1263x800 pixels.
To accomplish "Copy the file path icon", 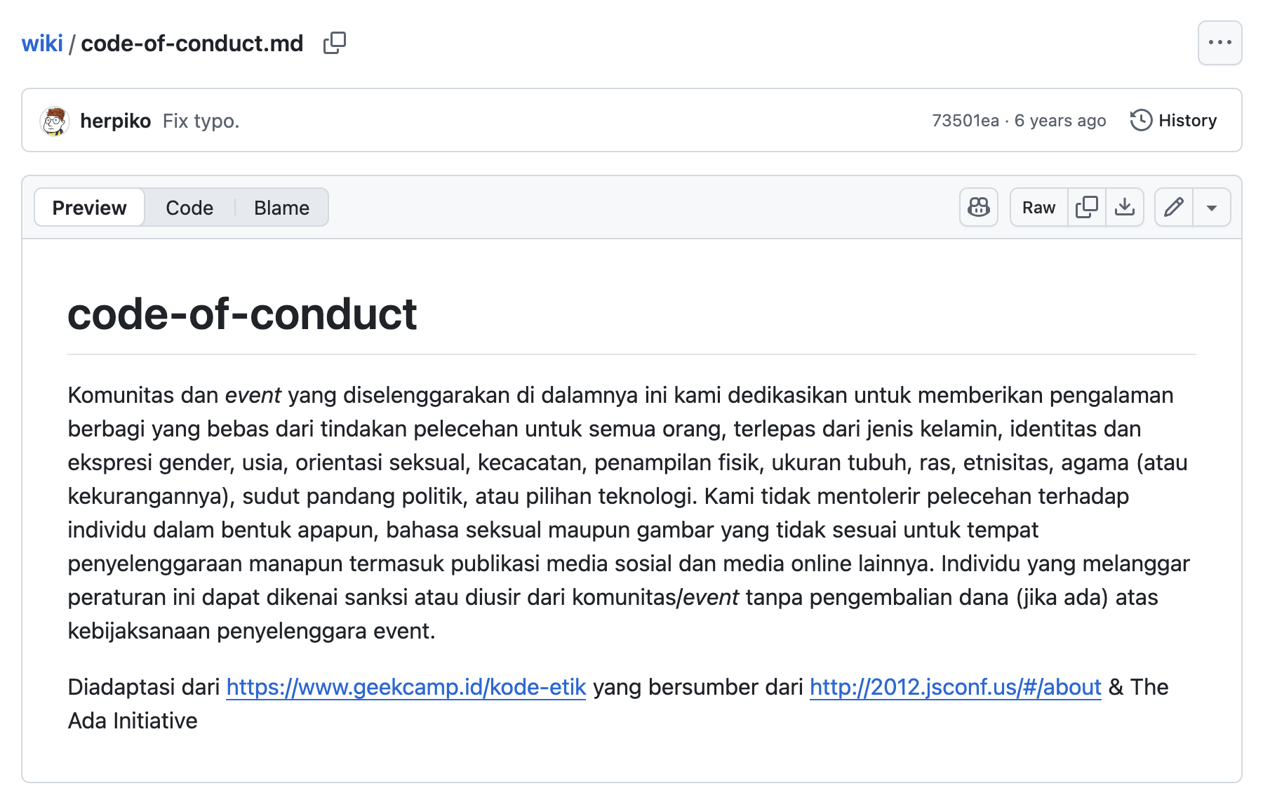I will [x=335, y=44].
